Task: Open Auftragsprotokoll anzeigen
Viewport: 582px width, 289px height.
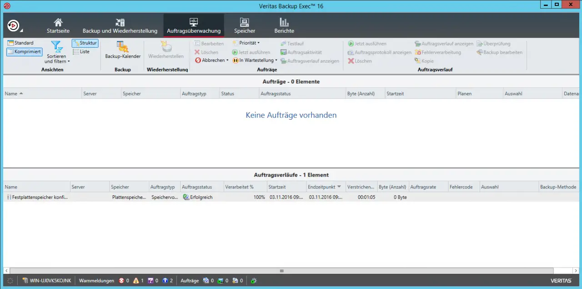Action: click(x=380, y=52)
